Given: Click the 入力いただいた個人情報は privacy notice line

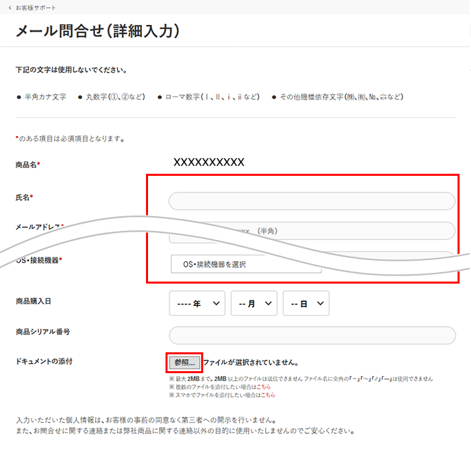Looking at the screenshot, I should [x=146, y=420].
